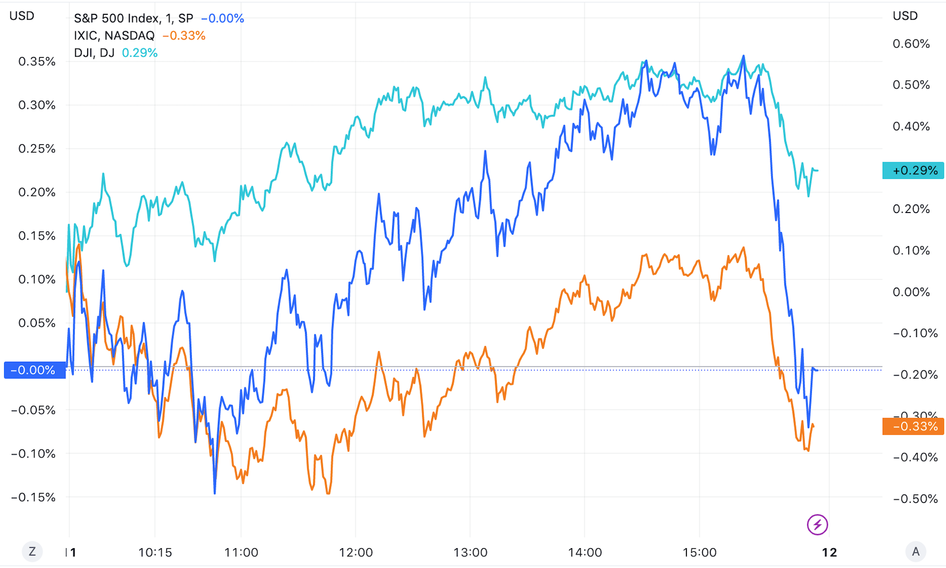Open the USD label above the left scale

point(22,16)
